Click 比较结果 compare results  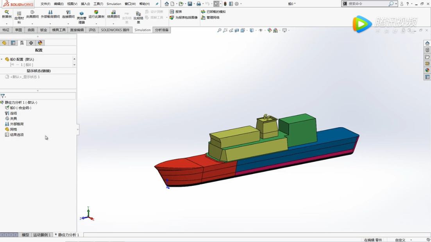(138, 17)
